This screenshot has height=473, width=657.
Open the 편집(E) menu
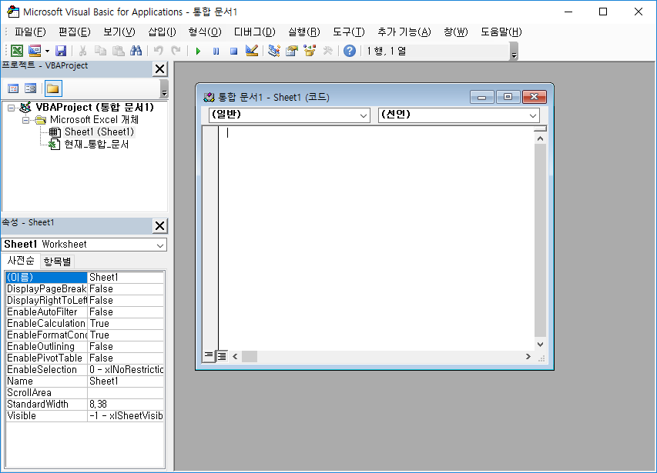pyautogui.click(x=75, y=32)
